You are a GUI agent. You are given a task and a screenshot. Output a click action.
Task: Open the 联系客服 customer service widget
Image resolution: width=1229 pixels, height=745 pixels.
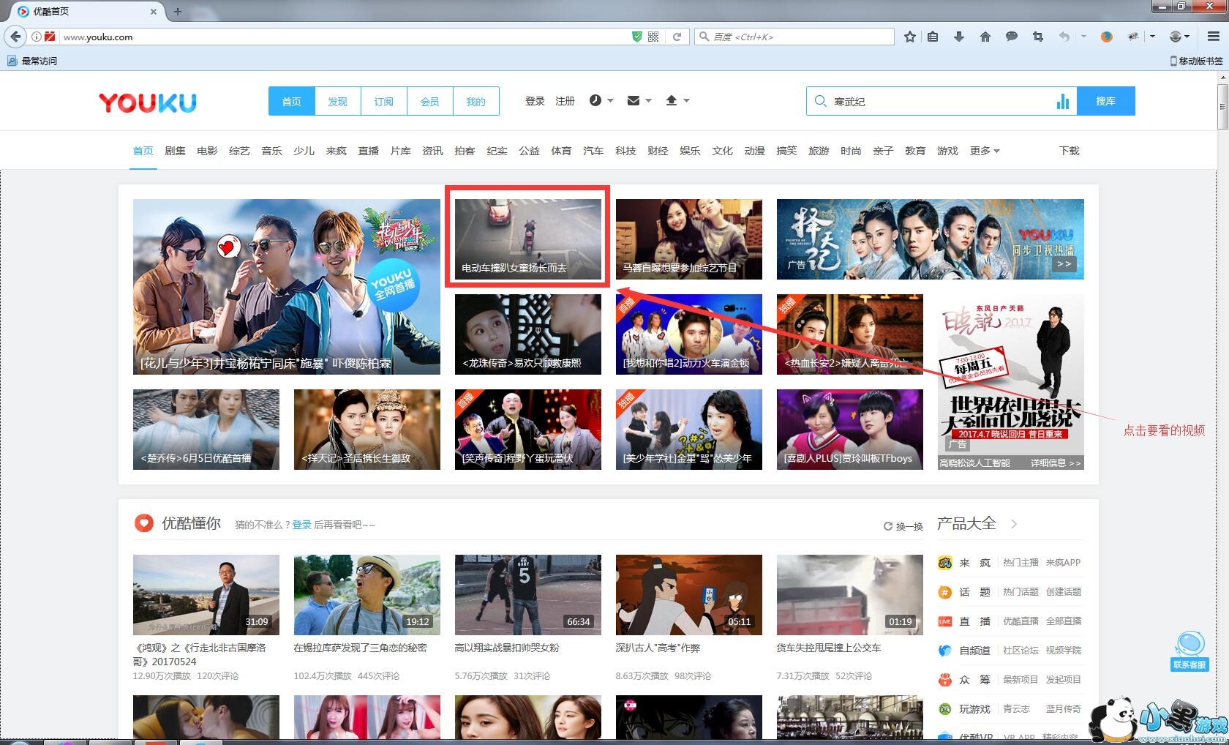(x=1189, y=651)
